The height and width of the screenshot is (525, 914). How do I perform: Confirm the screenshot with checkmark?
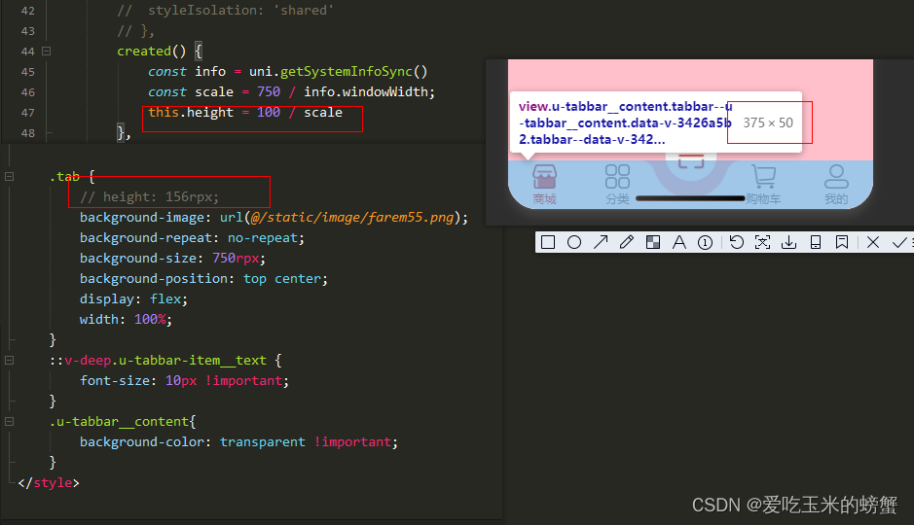point(899,242)
